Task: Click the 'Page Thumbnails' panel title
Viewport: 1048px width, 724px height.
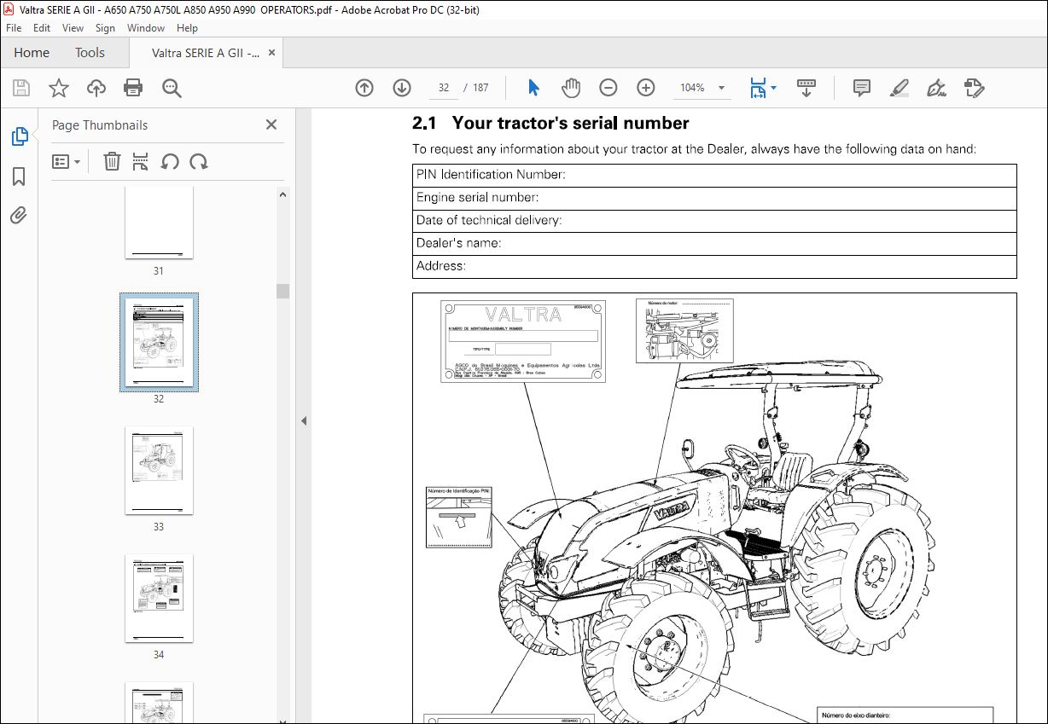Action: pyautogui.click(x=100, y=125)
